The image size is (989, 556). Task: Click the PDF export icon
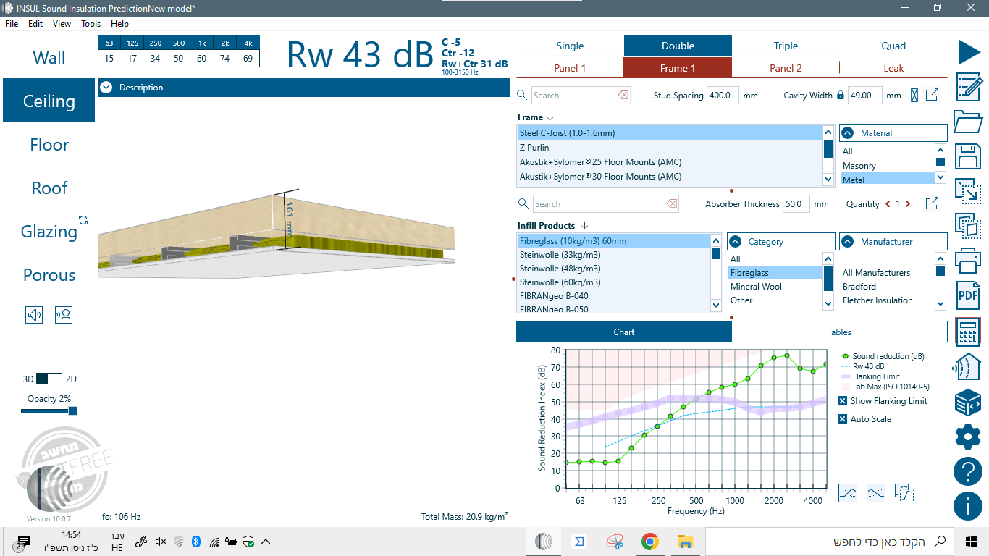(968, 295)
